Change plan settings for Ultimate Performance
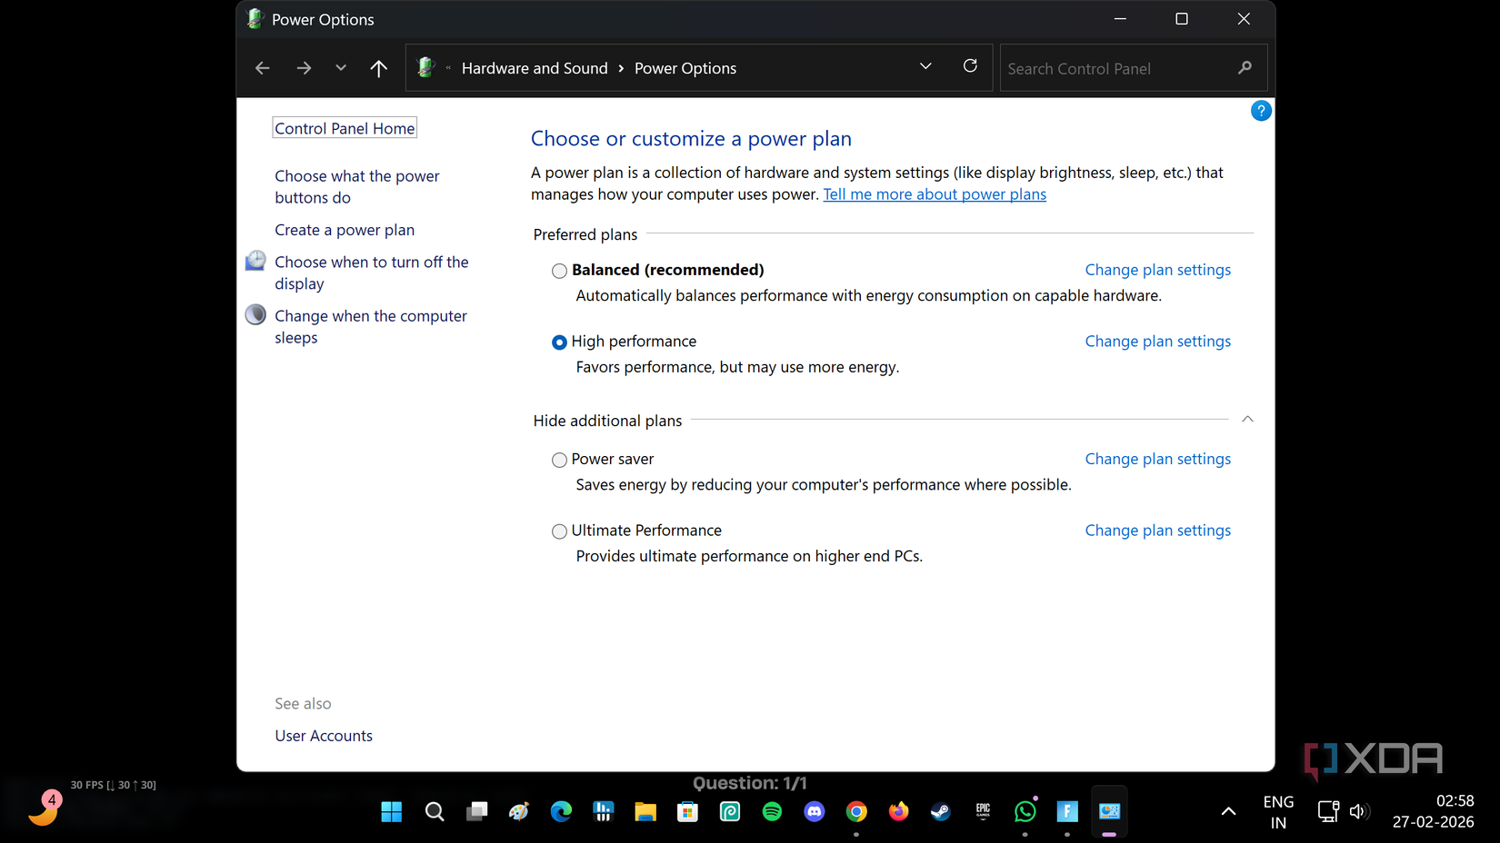Screen dimensions: 1500x843 coord(1157,531)
